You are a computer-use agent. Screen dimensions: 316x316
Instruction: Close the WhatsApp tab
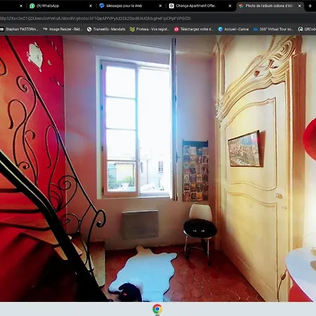coord(91,6)
